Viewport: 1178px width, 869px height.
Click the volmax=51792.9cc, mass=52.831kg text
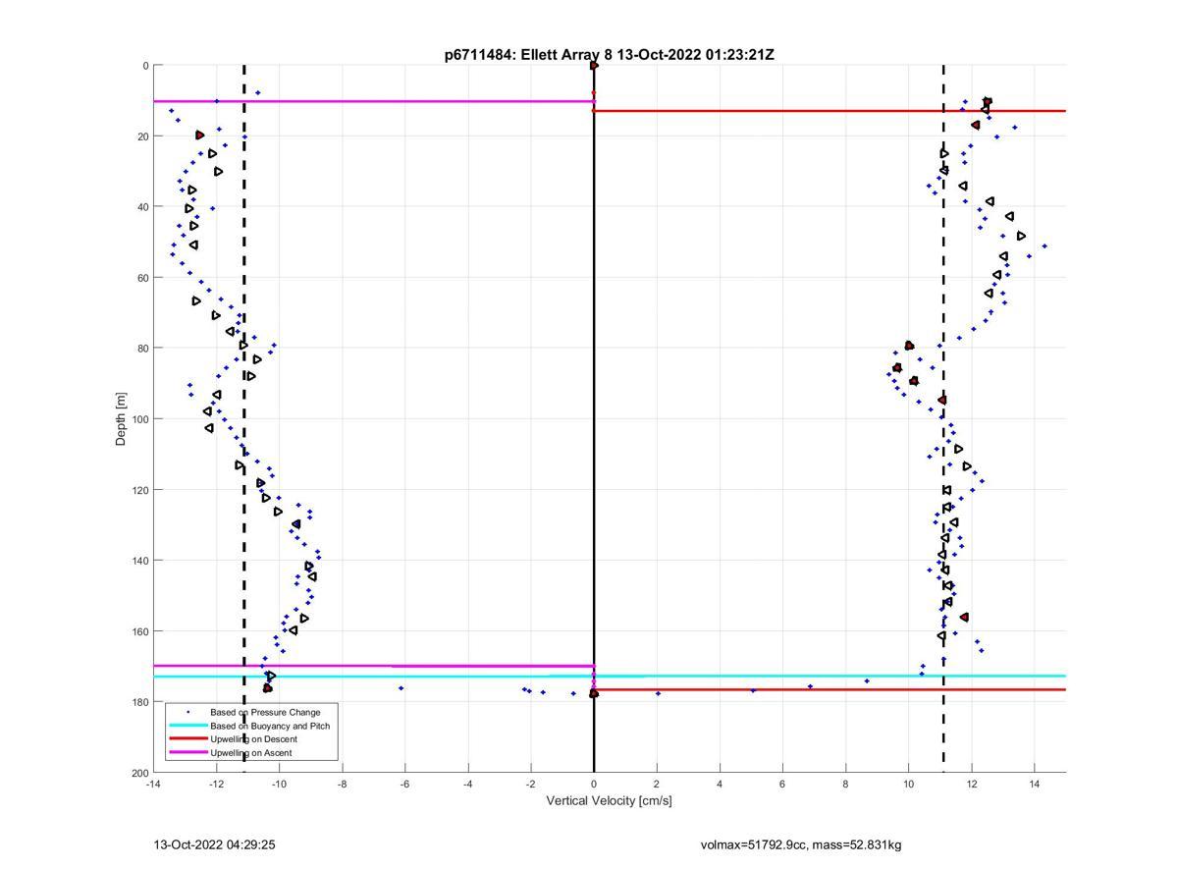tap(801, 844)
